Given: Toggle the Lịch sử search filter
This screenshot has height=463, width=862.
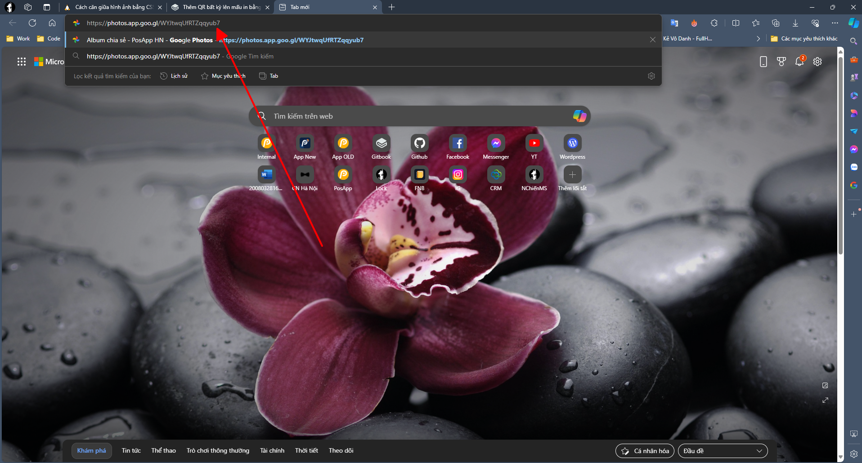Looking at the screenshot, I should 174,76.
